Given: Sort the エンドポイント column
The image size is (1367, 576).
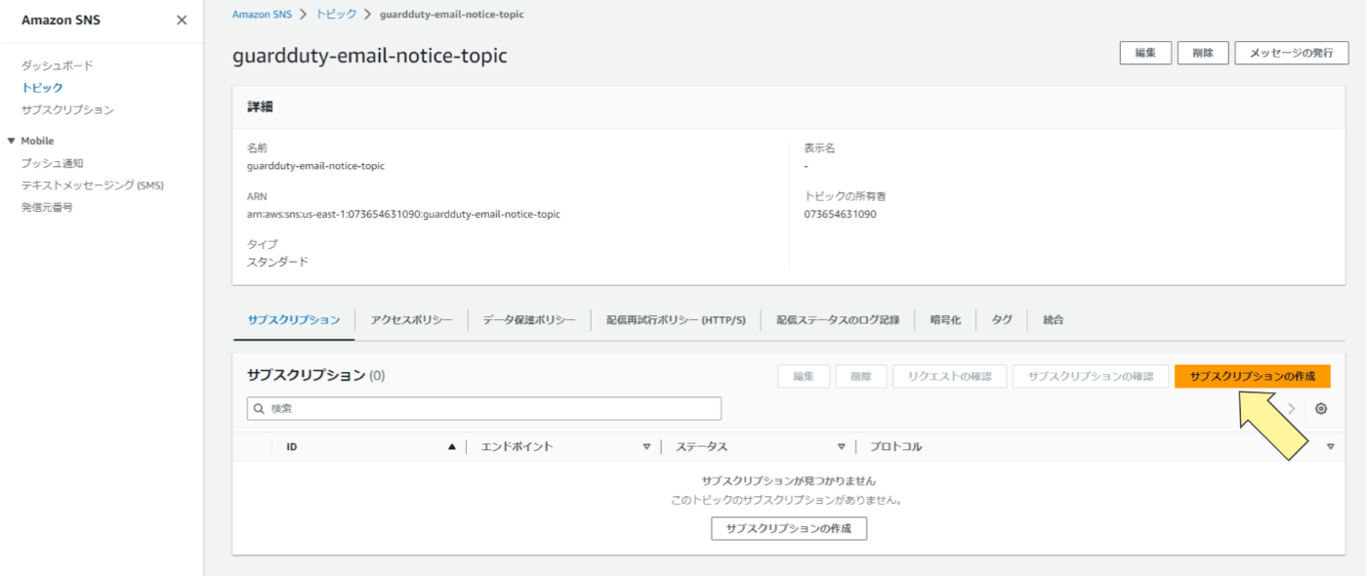Looking at the screenshot, I should (646, 447).
